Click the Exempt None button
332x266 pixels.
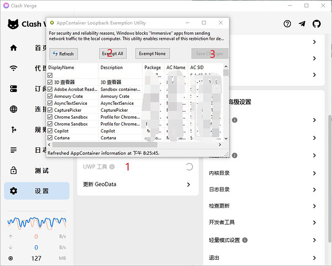tap(152, 54)
